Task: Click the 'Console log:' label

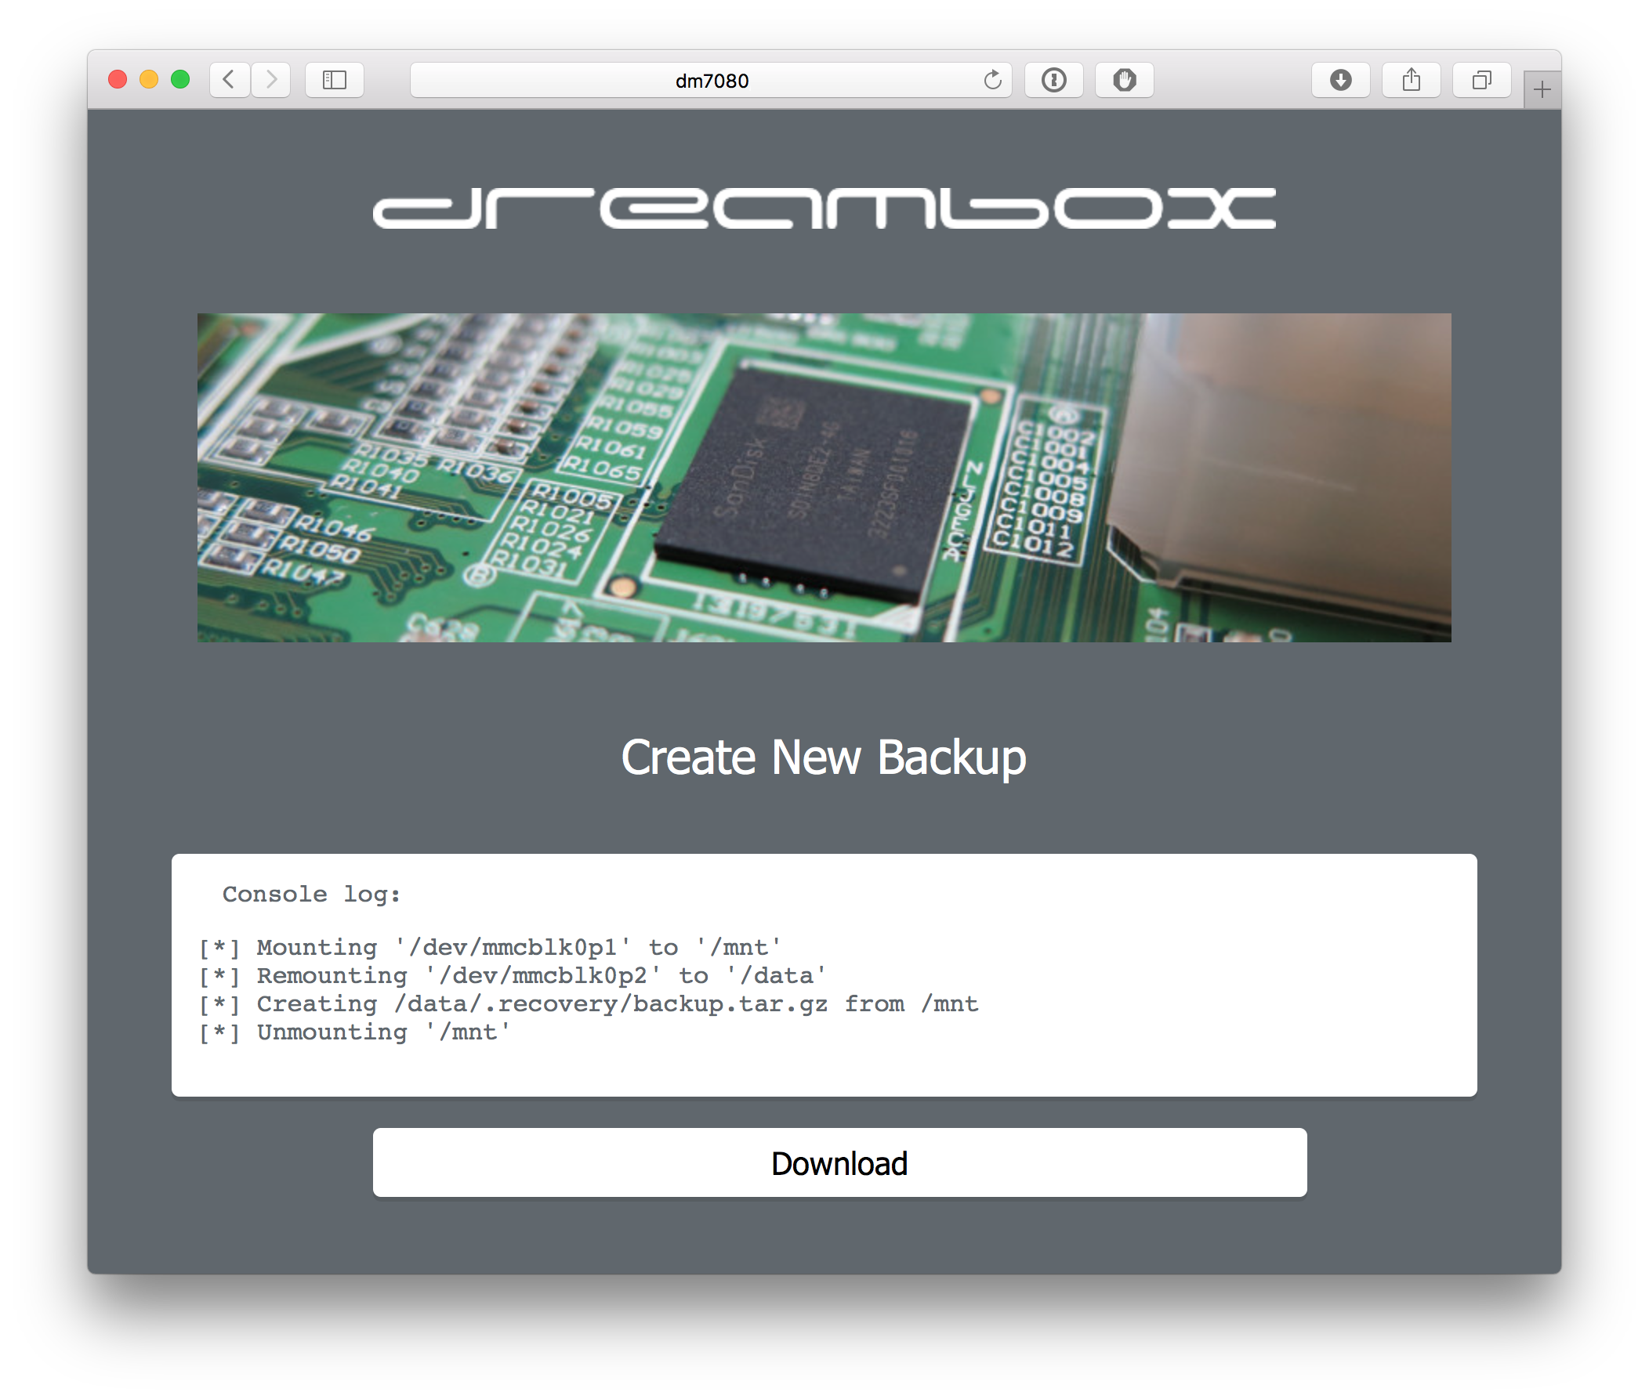Action: [x=311, y=894]
